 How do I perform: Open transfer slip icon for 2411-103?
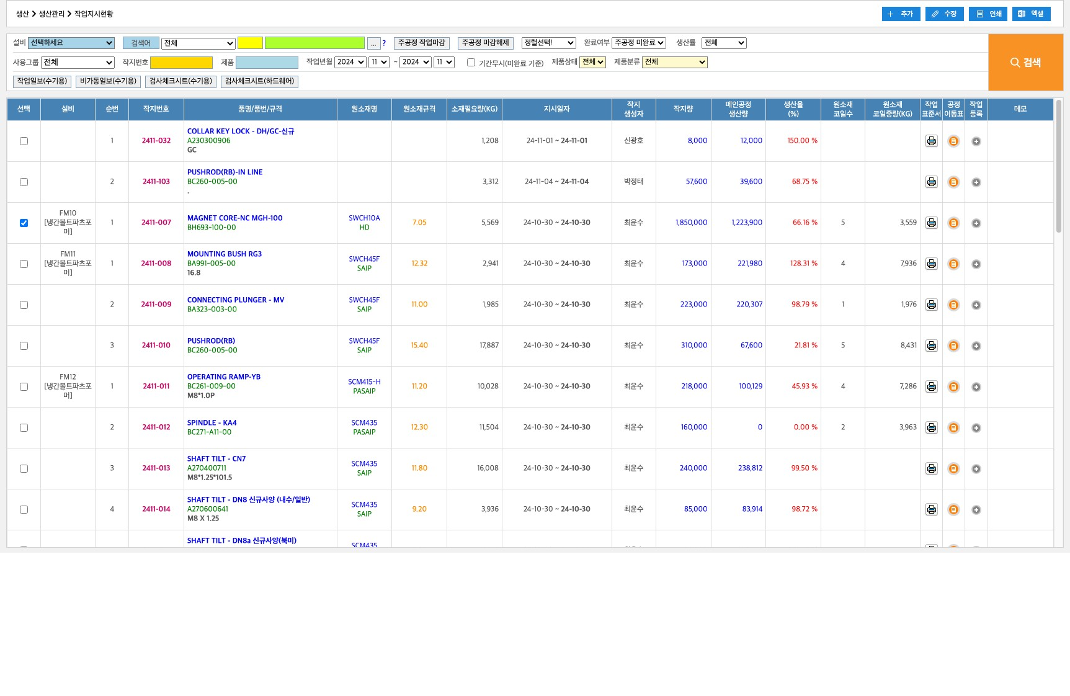[953, 182]
